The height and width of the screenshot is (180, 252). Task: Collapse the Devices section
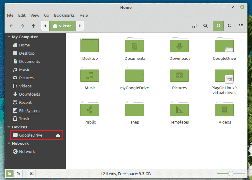click(x=9, y=127)
